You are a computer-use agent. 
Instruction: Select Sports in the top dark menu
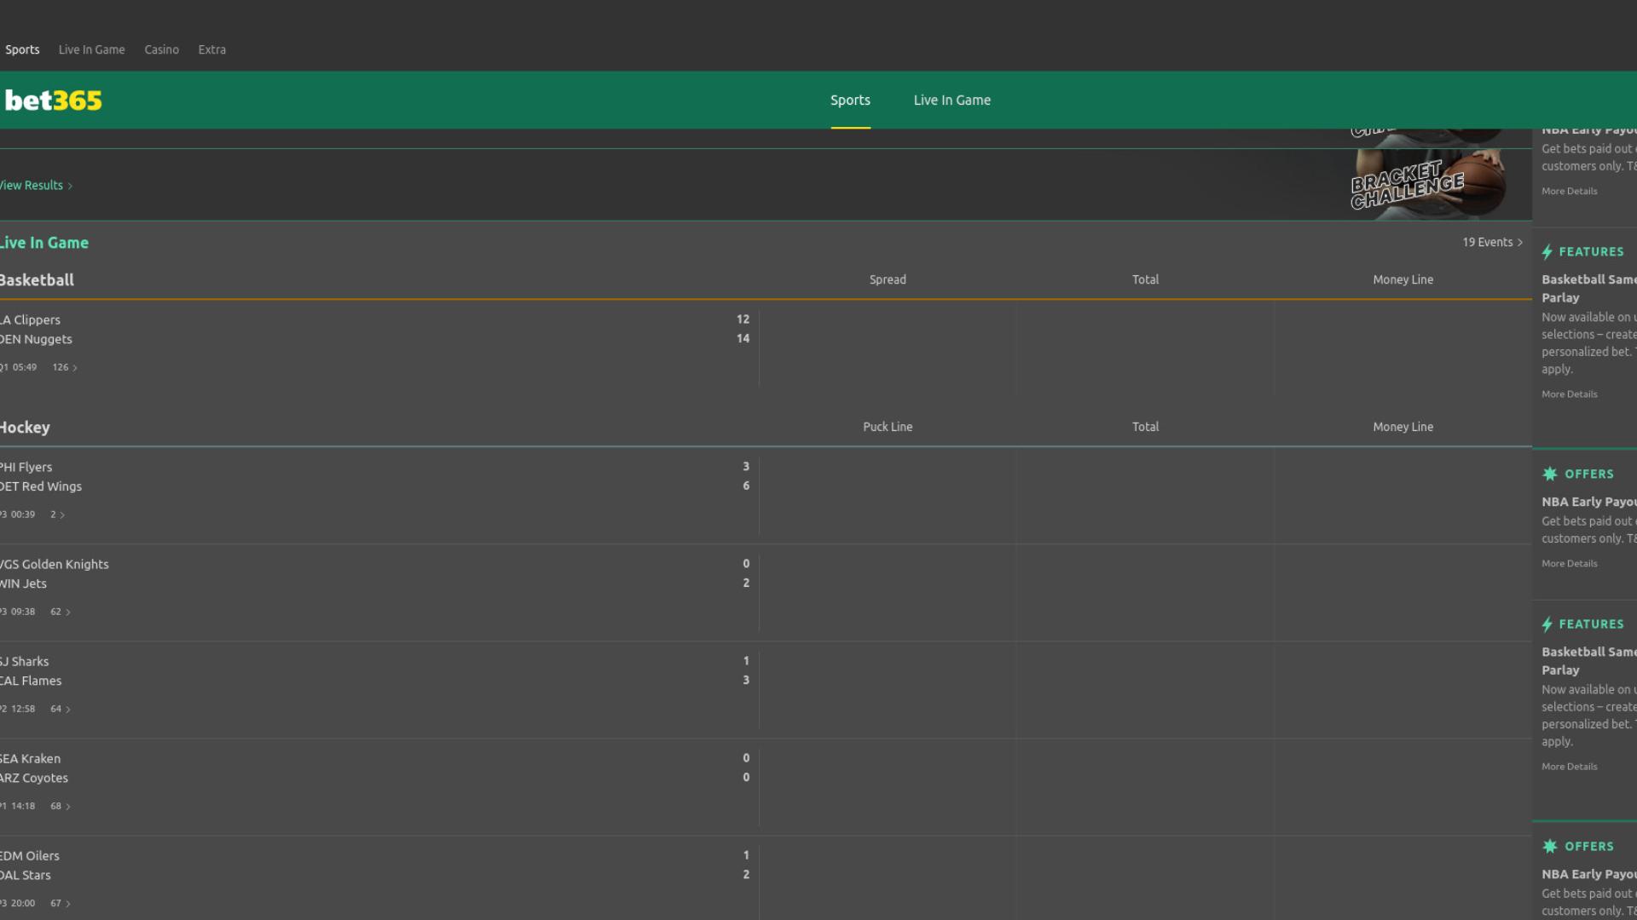click(22, 49)
